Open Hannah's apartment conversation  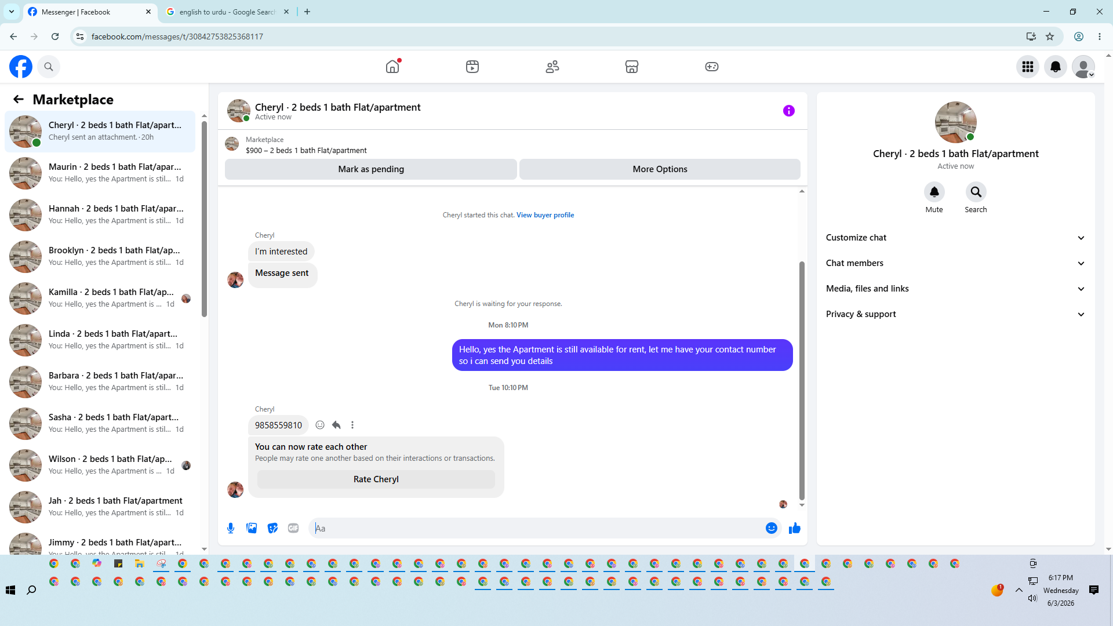coord(100,214)
